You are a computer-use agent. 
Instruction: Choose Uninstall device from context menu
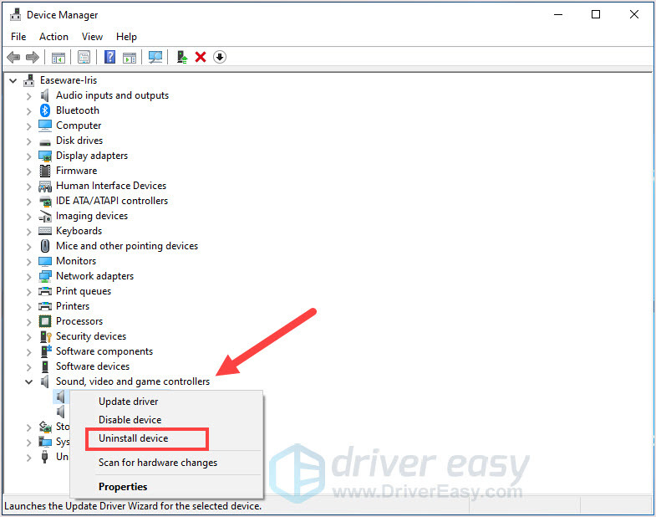coord(134,438)
